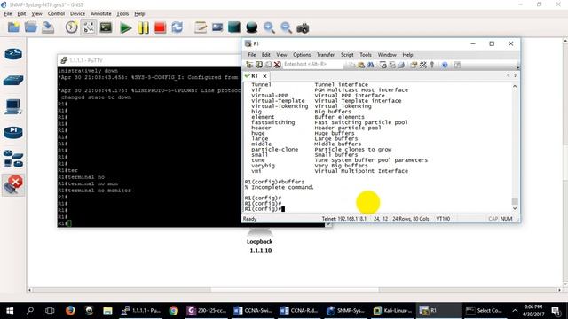Draw an ellipse with the sphere icon
Viewport: 568px width, 319px height.
(251, 27)
